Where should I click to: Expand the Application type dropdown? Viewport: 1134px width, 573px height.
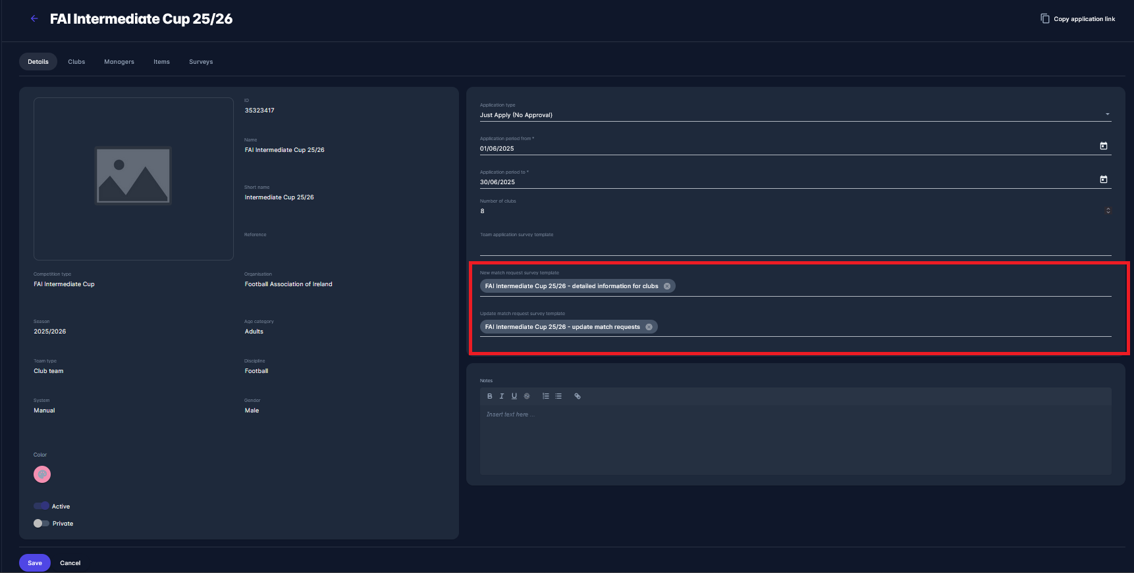pos(1108,114)
